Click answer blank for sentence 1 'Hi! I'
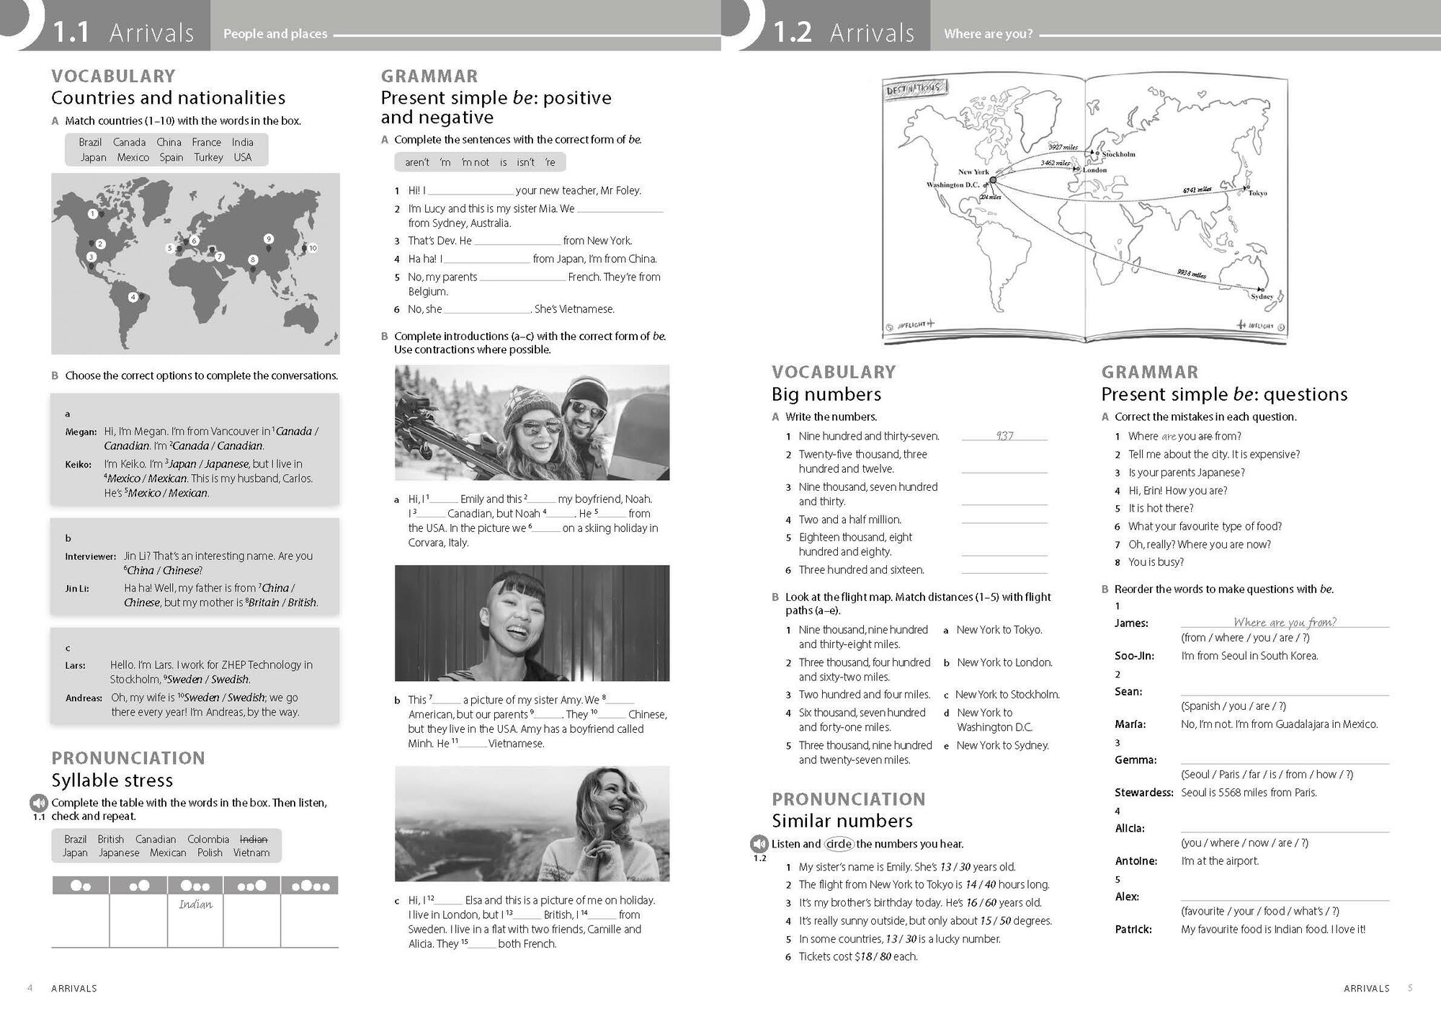 tap(470, 191)
